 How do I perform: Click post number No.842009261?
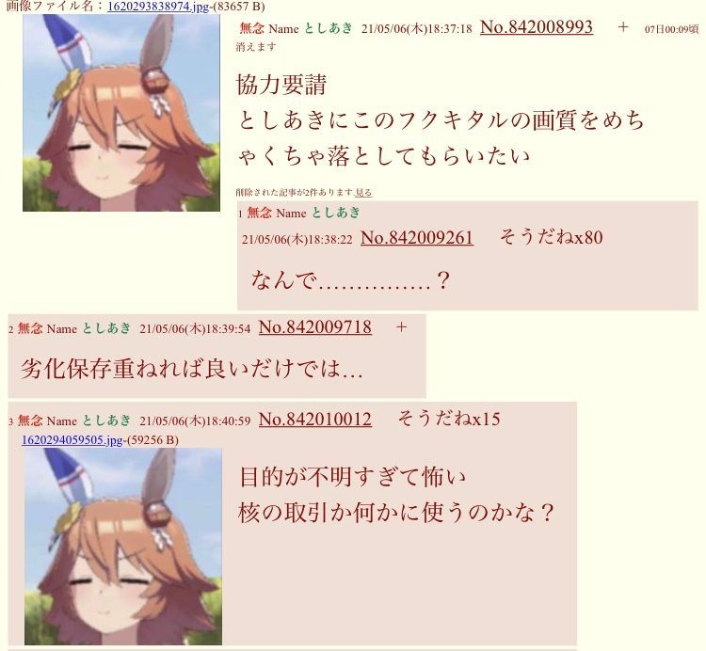click(417, 238)
